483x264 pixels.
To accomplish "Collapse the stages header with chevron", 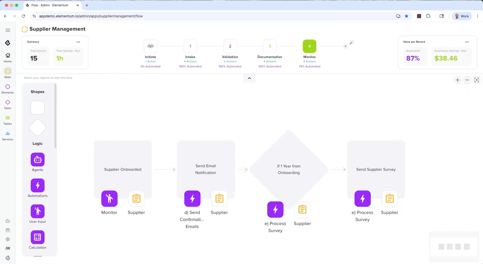I will point(249,78).
